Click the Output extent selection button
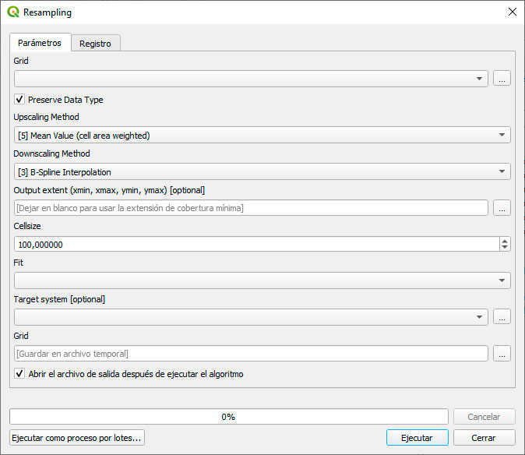The height and width of the screenshot is (455, 525). [x=502, y=208]
